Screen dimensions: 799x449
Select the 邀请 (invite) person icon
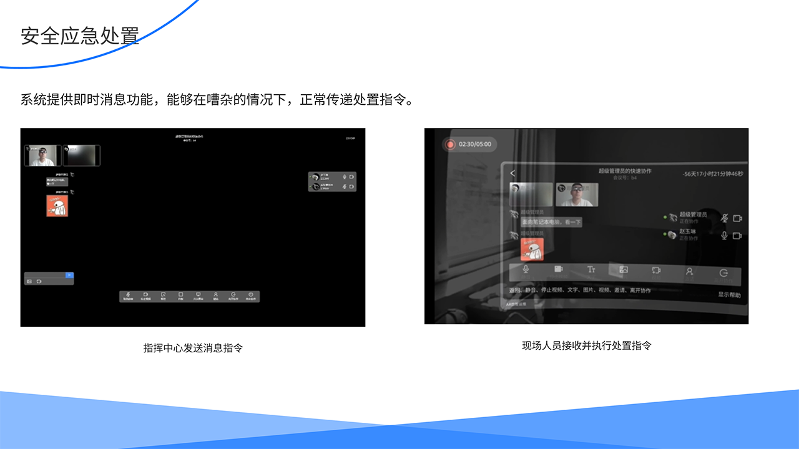coord(689,271)
